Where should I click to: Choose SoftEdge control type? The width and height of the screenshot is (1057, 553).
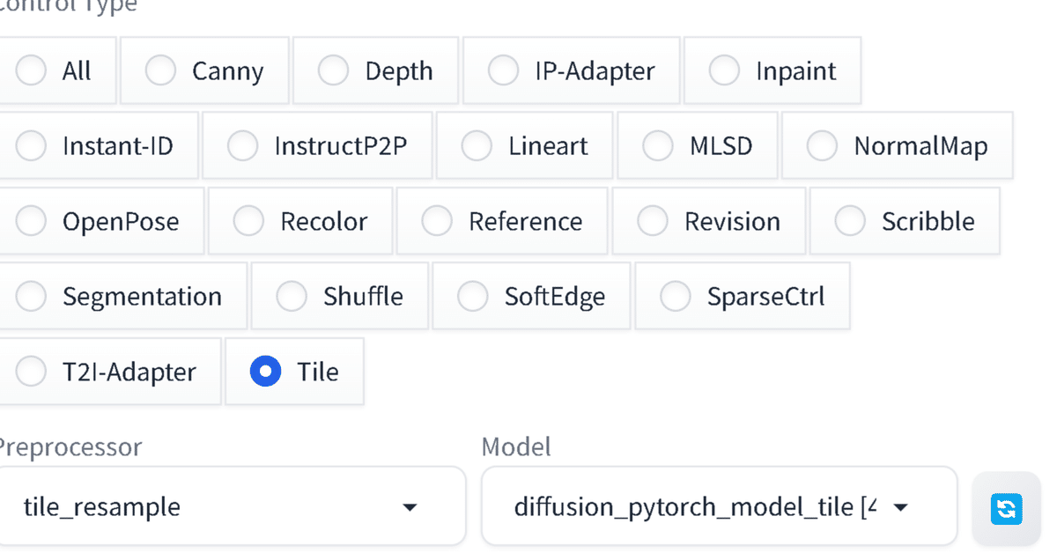pyautogui.click(x=473, y=296)
